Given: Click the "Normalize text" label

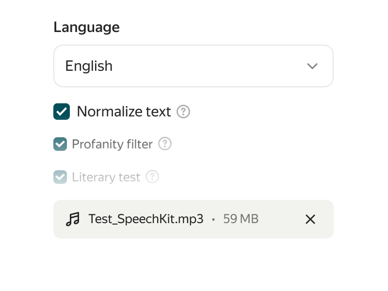Looking at the screenshot, I should (124, 112).
